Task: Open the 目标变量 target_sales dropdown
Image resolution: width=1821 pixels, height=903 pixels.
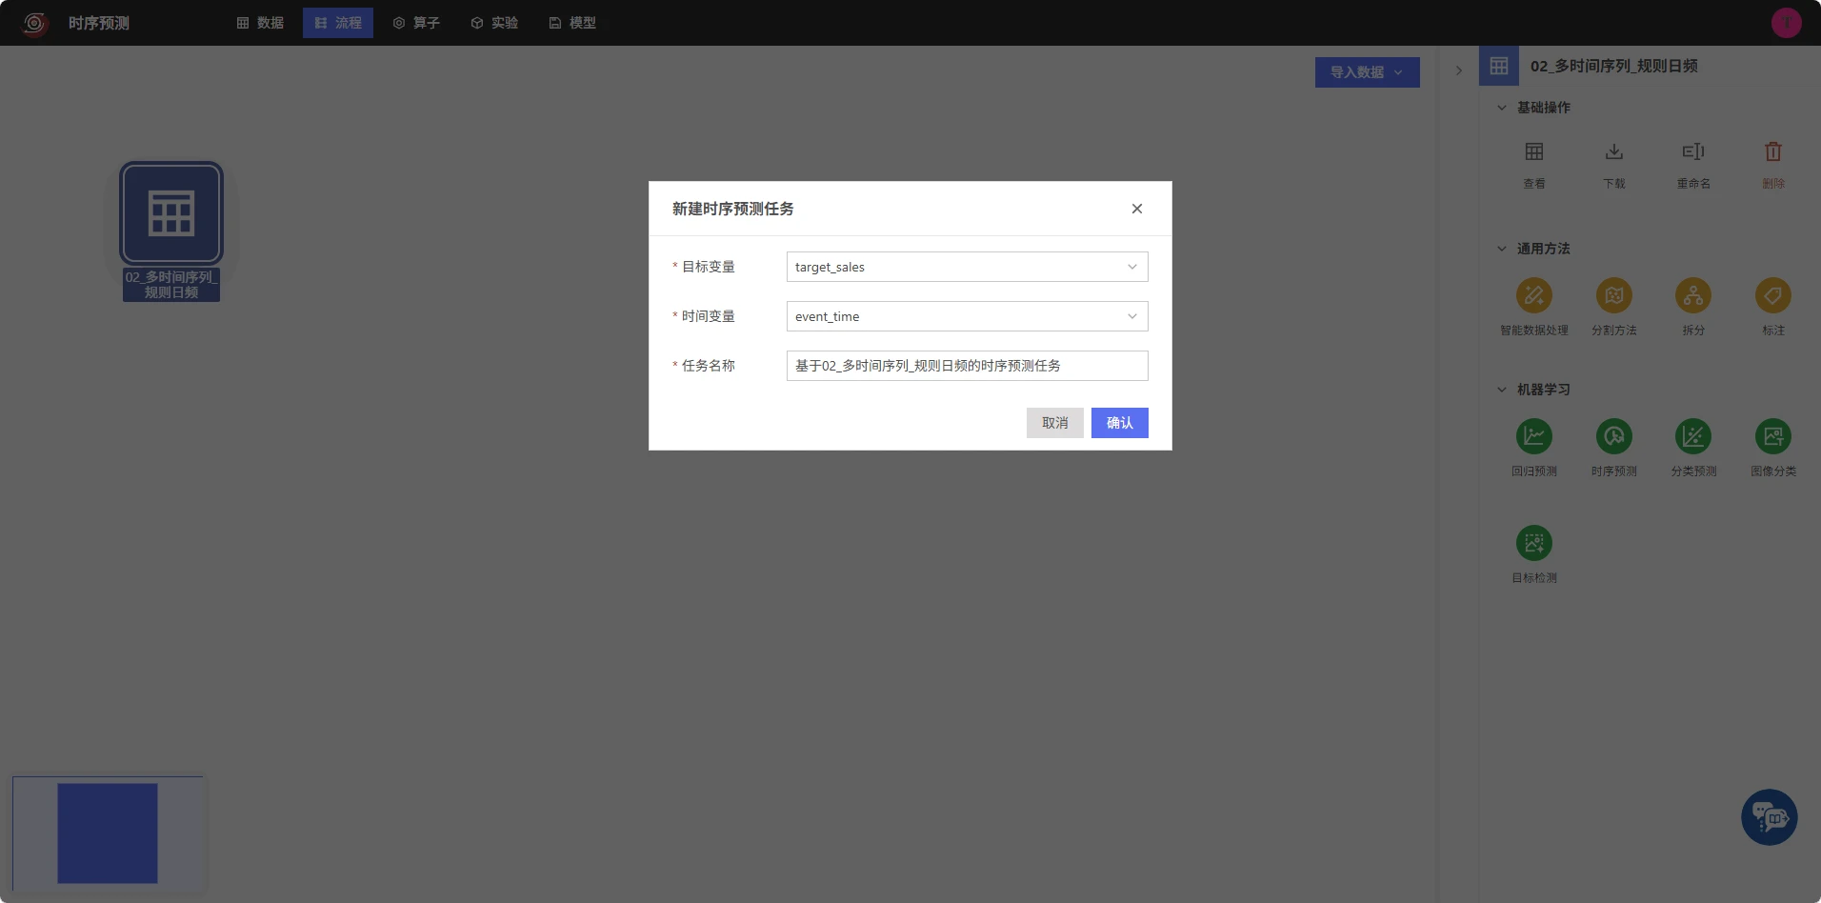Action: [967, 267]
